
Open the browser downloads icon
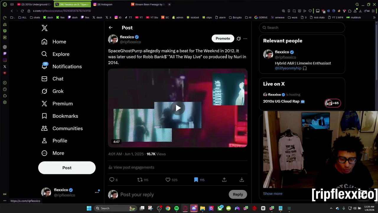click(x=361, y=11)
